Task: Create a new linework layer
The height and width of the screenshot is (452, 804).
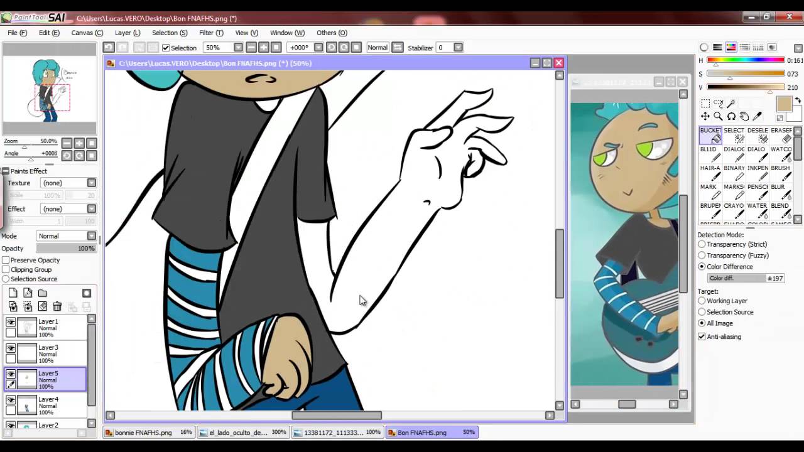Action: (x=28, y=293)
